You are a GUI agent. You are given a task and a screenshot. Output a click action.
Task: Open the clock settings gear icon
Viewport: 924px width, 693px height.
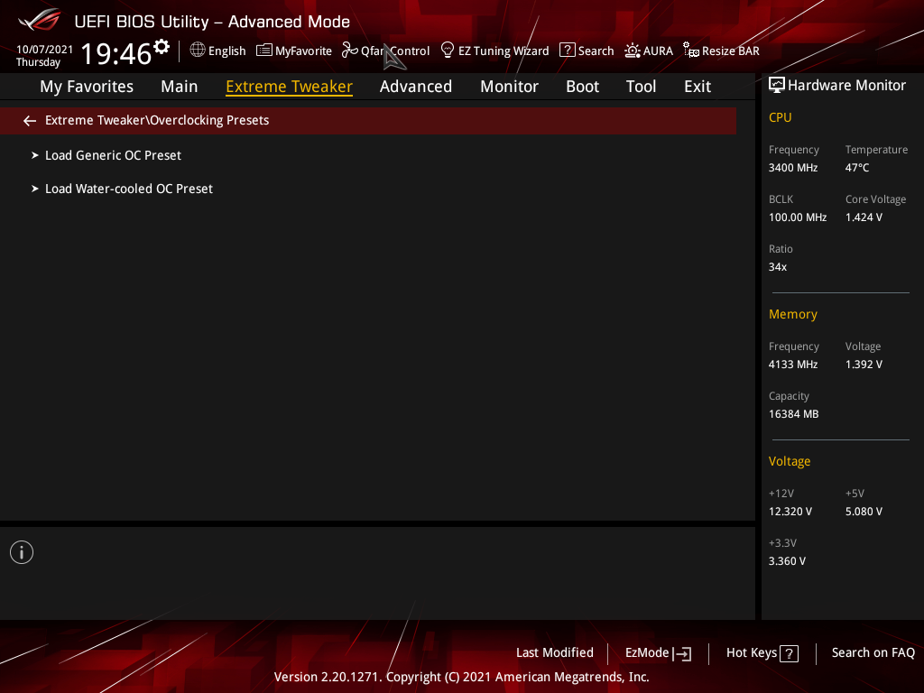[162, 47]
